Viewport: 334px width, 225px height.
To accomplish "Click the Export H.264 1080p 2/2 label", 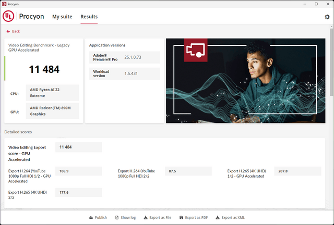I will click(x=136, y=173).
